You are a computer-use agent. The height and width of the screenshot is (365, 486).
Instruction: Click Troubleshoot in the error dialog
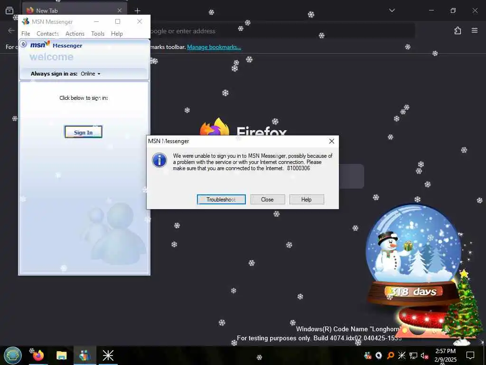(221, 200)
